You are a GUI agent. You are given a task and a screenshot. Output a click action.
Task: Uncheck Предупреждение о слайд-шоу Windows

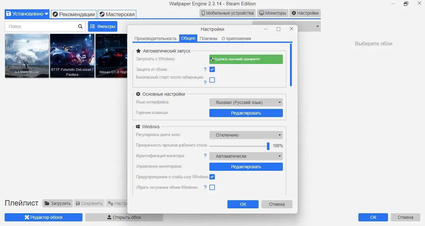click(x=212, y=177)
